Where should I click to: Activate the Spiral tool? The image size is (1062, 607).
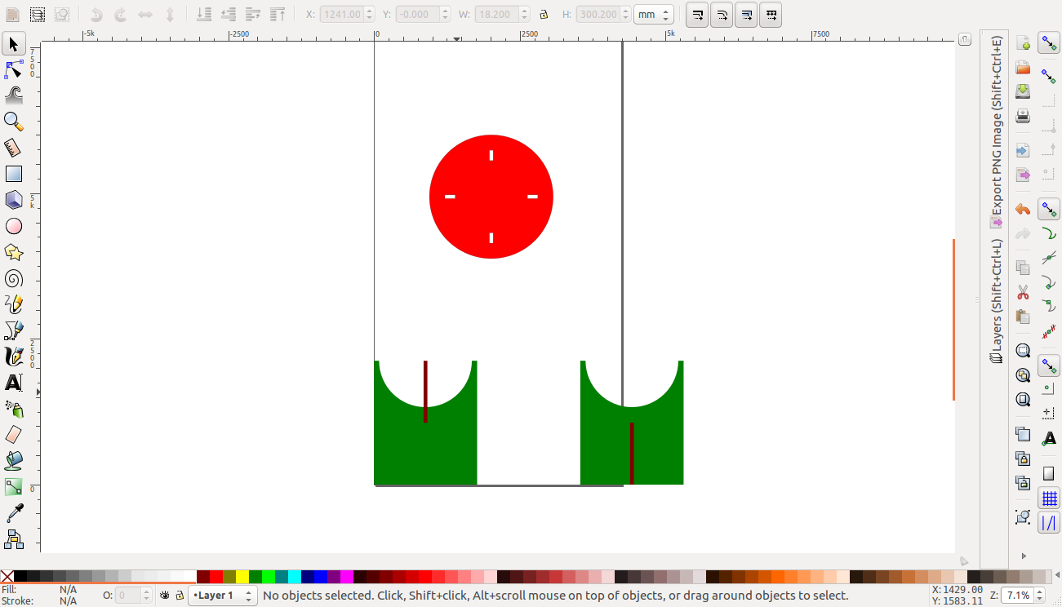click(x=14, y=278)
